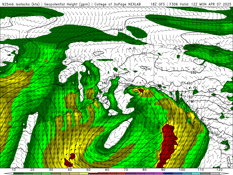Click the color bar label '60'

pos(107,170)
